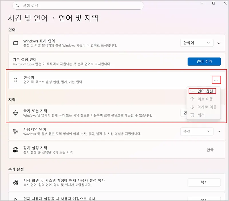Open the 추천 regional format dropdown

click(197, 131)
